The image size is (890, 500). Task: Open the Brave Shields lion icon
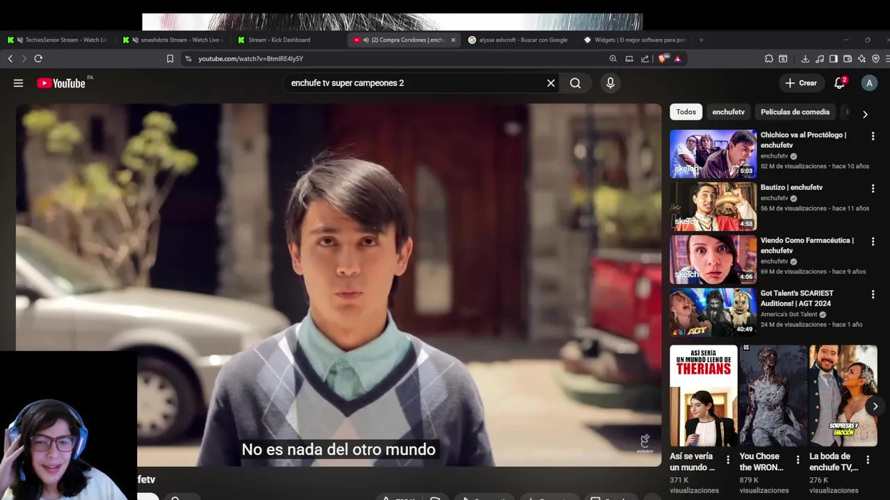(663, 59)
